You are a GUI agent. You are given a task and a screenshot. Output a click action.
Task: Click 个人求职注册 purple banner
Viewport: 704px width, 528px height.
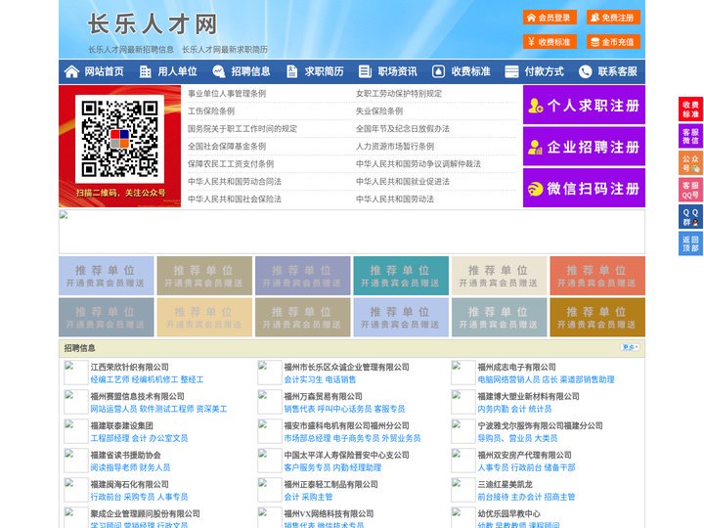coord(584,105)
